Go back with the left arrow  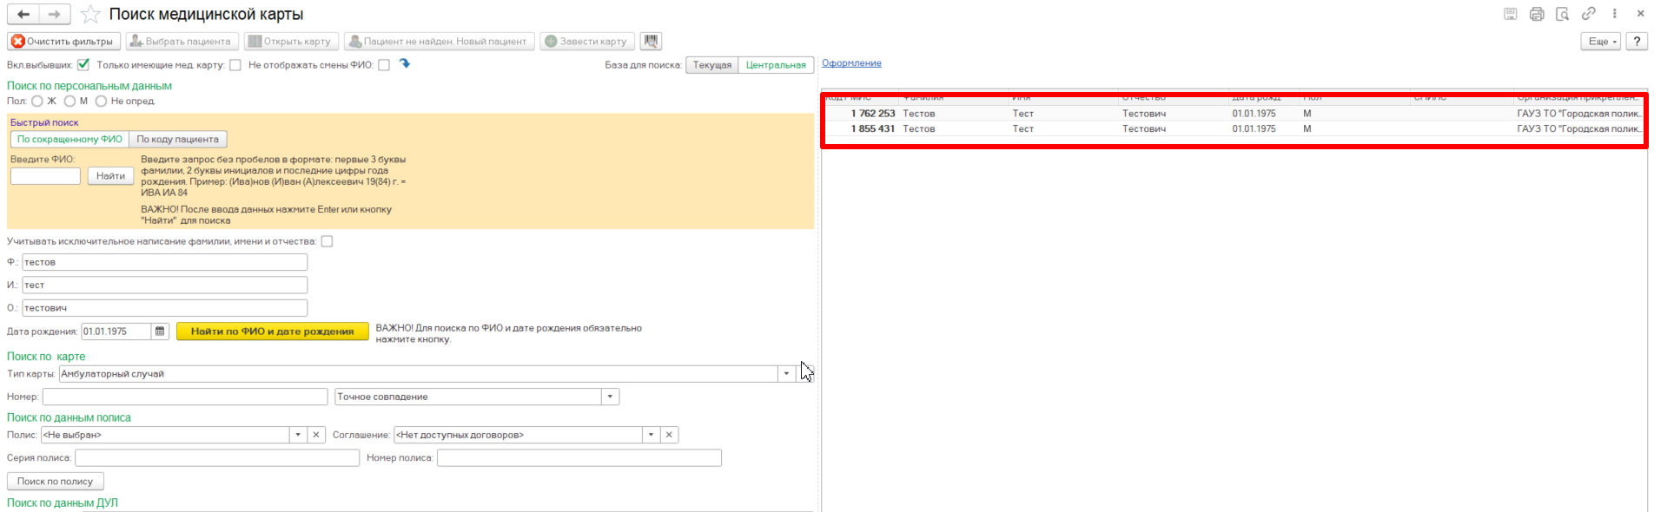tap(23, 15)
